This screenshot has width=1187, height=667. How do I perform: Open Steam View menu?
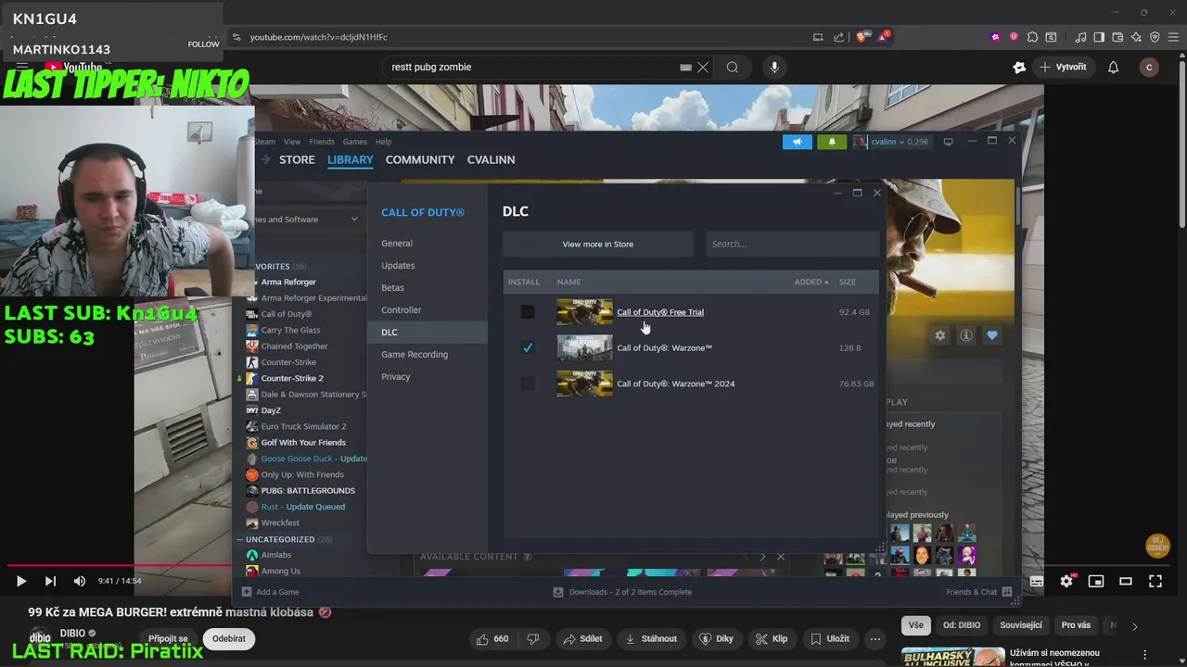[x=292, y=142]
